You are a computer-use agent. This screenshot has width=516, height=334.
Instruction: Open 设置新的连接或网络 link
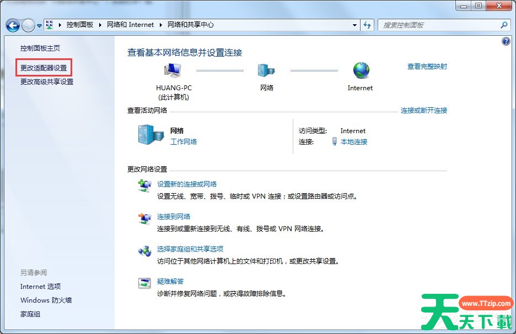click(186, 184)
